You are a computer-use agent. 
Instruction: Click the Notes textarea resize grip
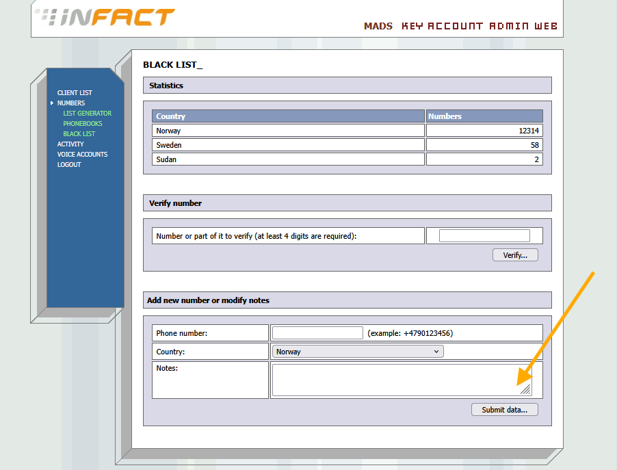coord(526,390)
